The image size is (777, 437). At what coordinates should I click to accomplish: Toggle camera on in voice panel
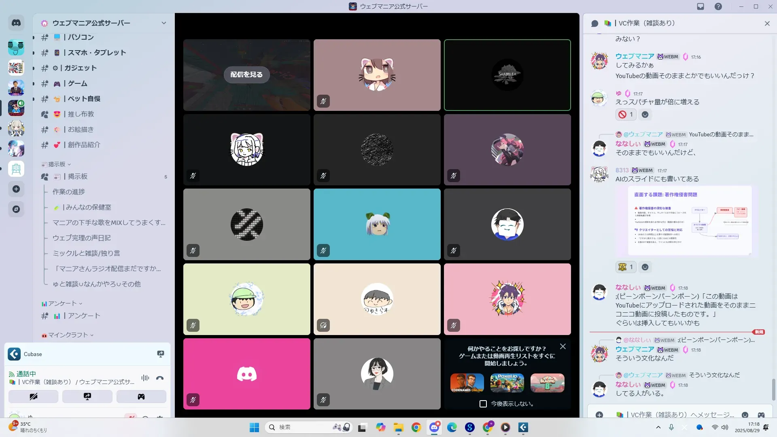pos(33,397)
